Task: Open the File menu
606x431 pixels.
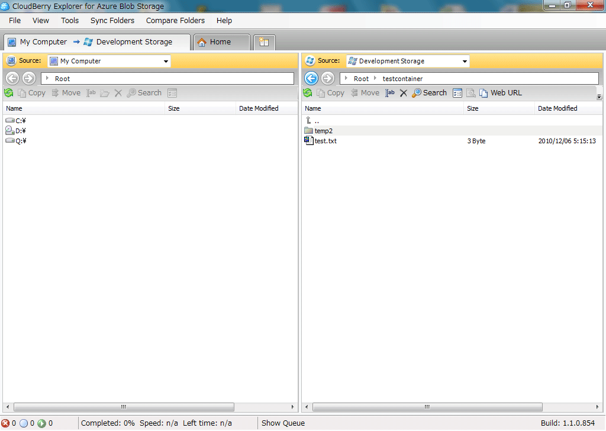Action: [x=15, y=21]
